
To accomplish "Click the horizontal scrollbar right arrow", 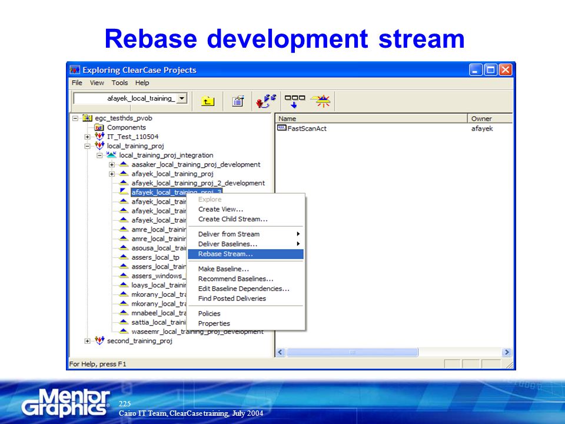I will (x=507, y=352).
